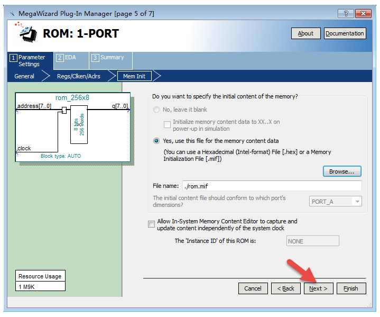Toggle initialize memory to XX..X checkbox

point(167,125)
